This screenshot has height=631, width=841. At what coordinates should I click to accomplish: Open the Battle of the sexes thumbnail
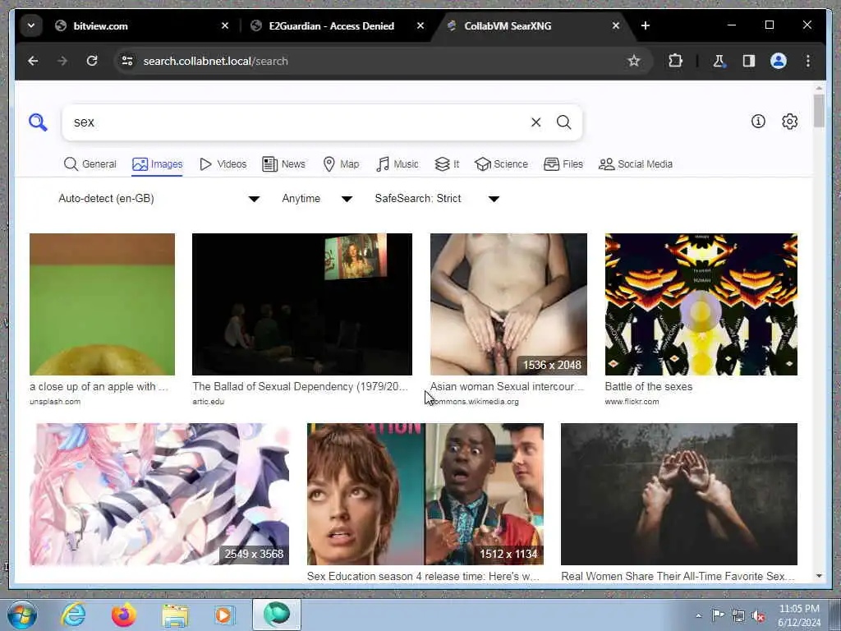[701, 304]
